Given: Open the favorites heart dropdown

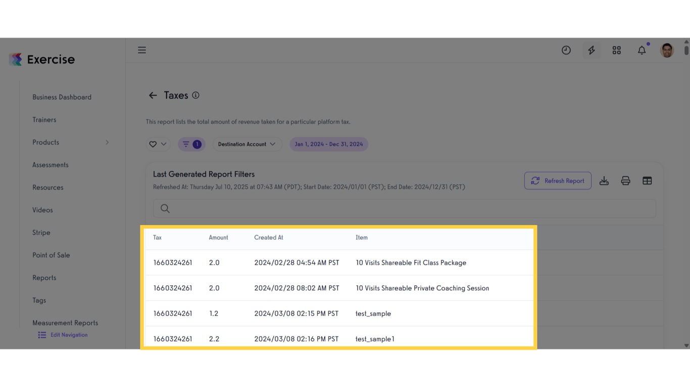Looking at the screenshot, I should tap(158, 144).
